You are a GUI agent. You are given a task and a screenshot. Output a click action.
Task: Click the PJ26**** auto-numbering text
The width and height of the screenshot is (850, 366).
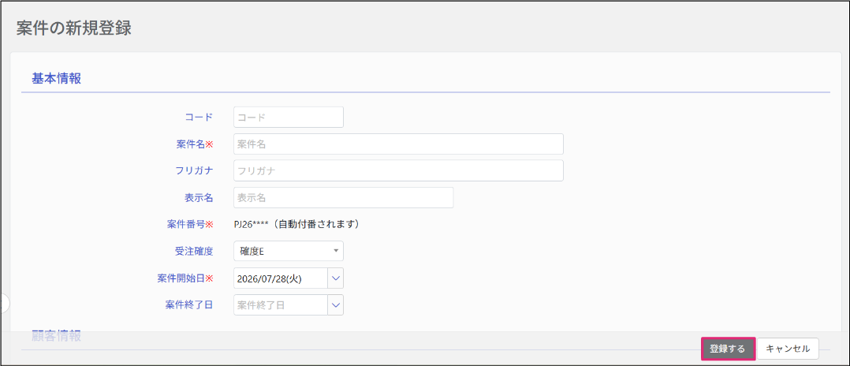point(297,224)
